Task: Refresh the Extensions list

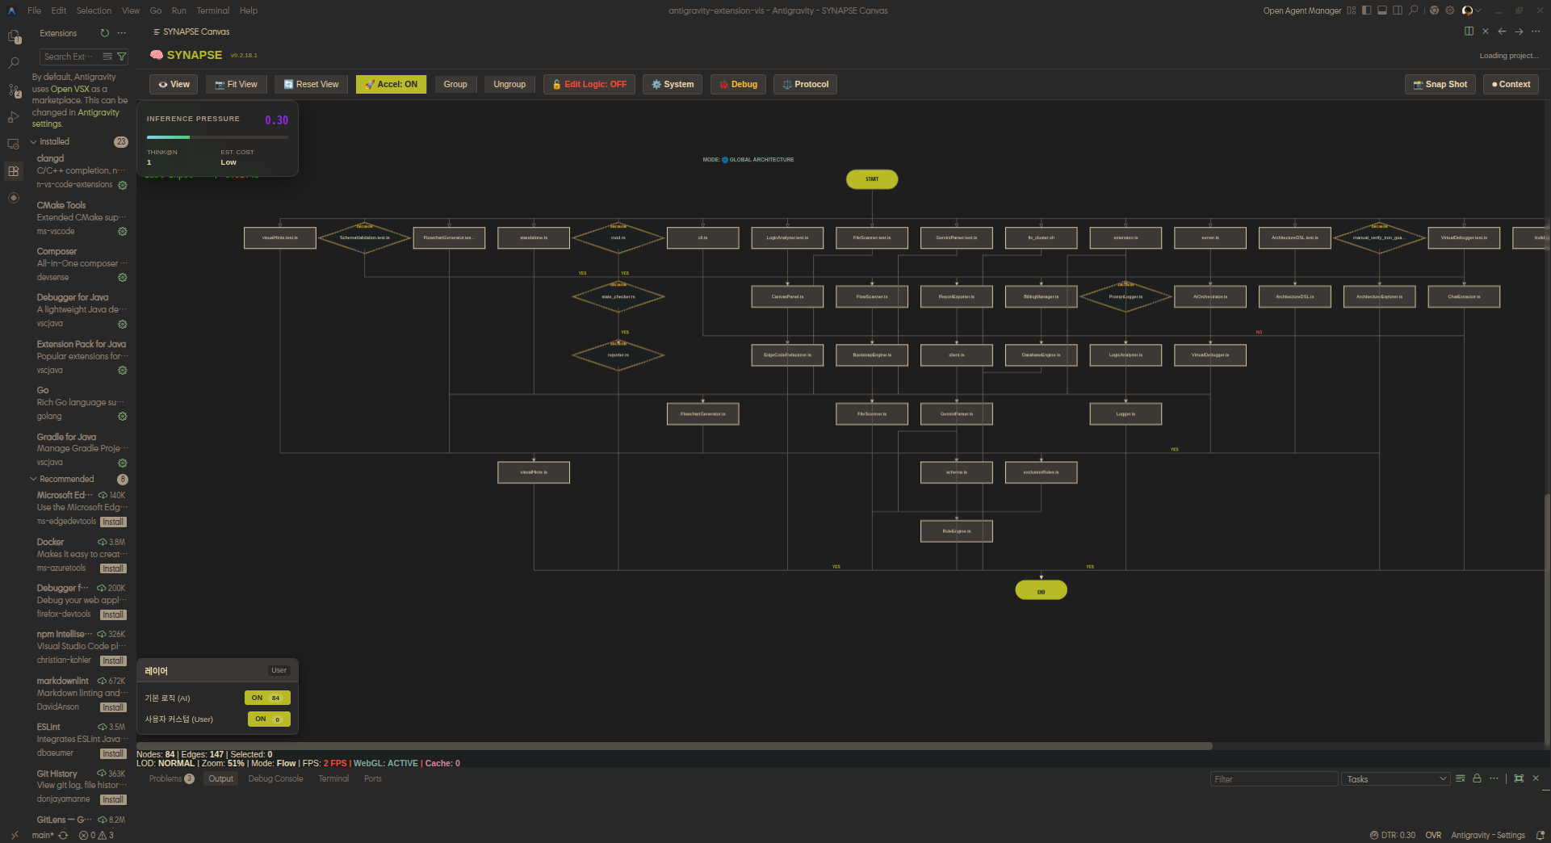Action: 104,33
